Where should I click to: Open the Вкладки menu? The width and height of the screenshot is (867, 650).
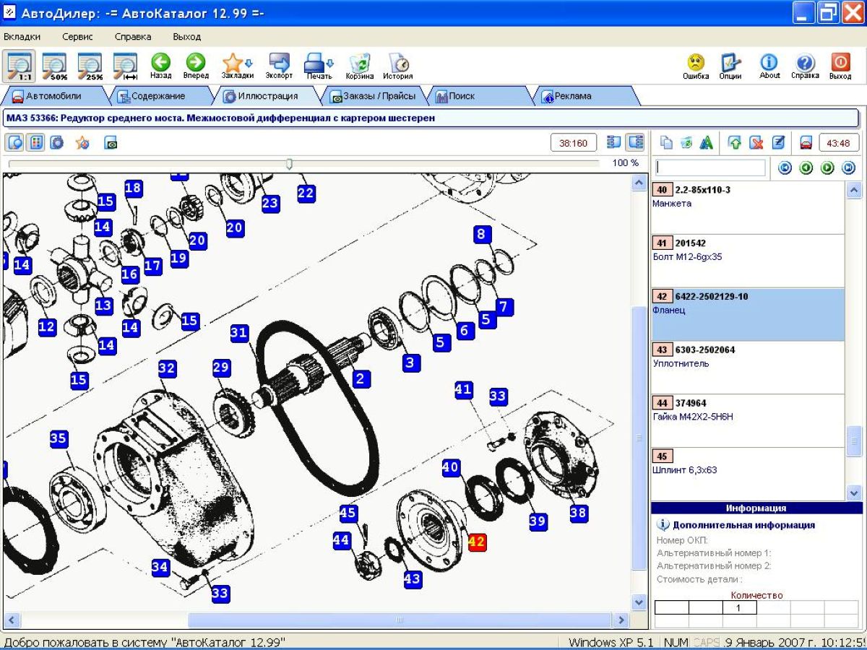click(22, 36)
